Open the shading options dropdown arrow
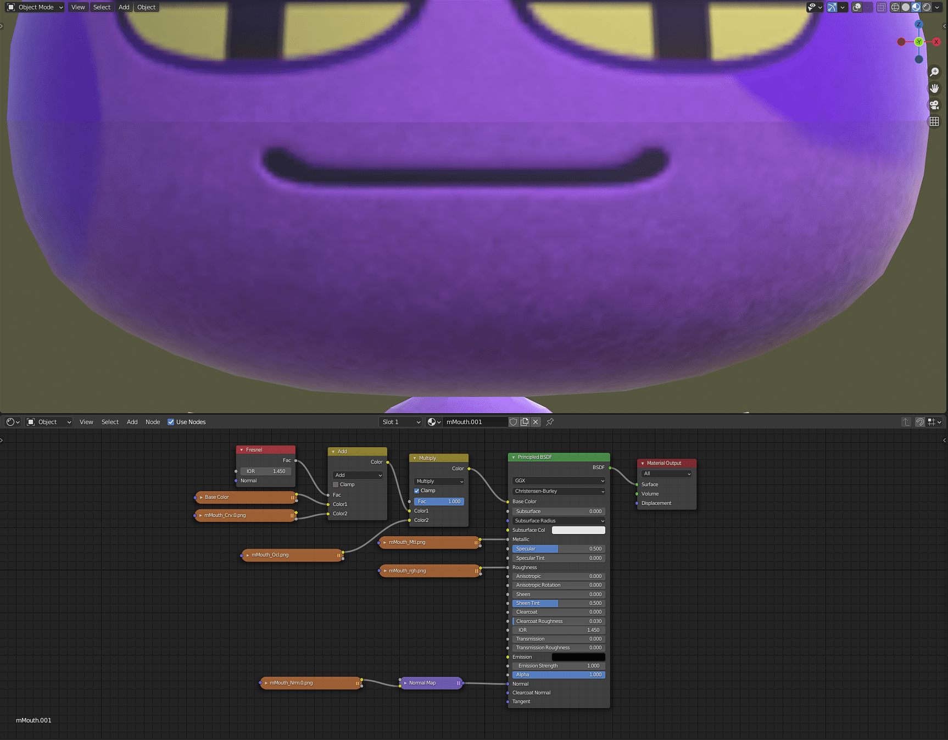948x740 pixels. pos(937,7)
